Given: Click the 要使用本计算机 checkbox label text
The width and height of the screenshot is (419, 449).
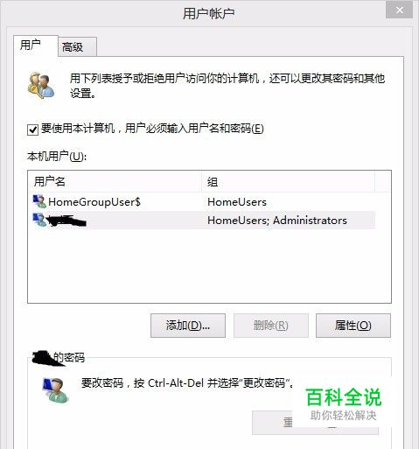Looking at the screenshot, I should 152,129.
